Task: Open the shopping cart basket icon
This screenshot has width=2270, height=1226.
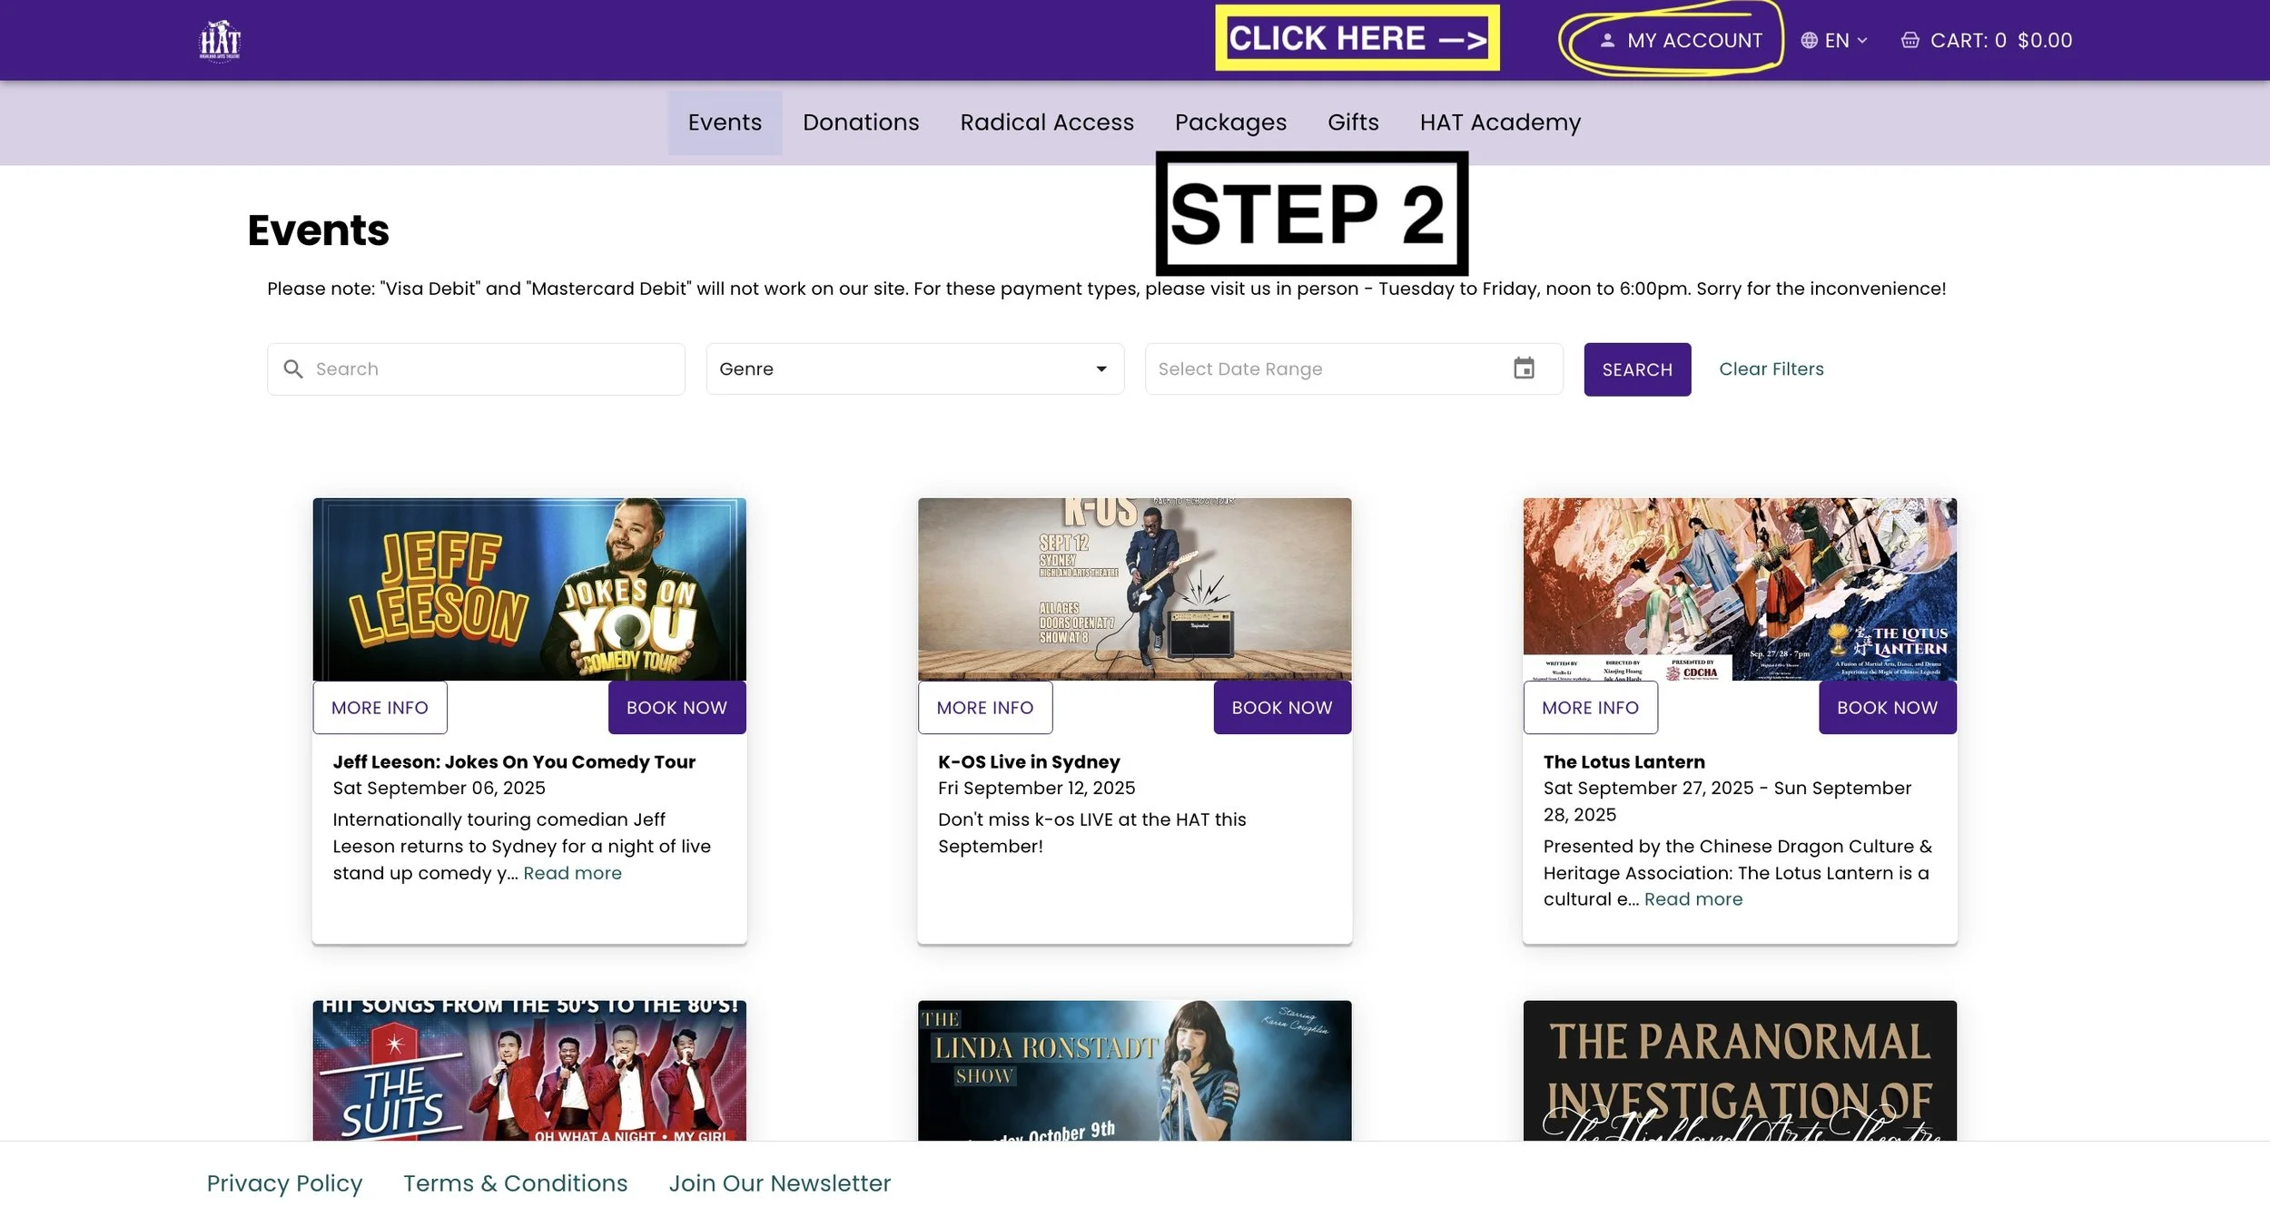Action: click(1910, 41)
